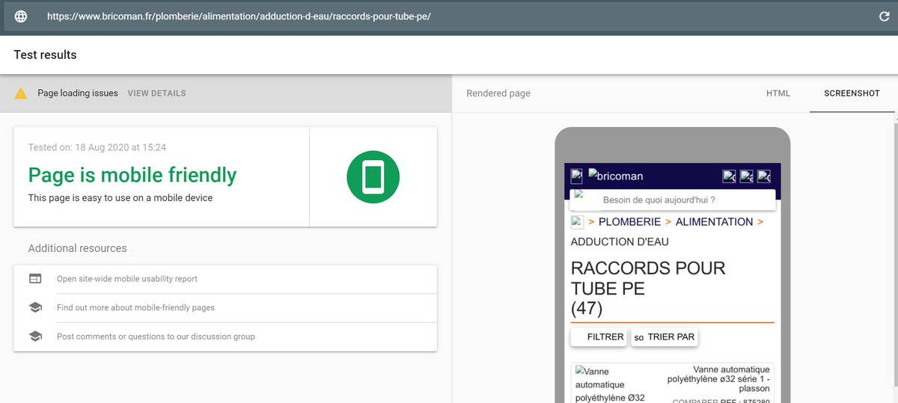898x403 pixels.
Task: Click the globe icon beside the URL
Action: coord(21,16)
